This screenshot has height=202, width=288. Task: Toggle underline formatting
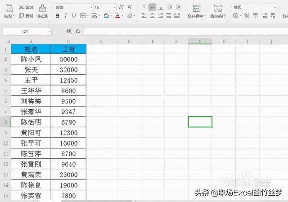coord(74,16)
